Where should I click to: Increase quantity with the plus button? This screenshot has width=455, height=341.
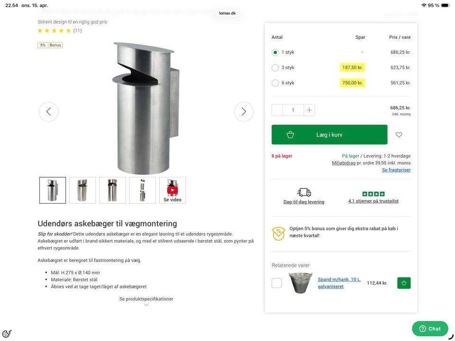(x=309, y=110)
